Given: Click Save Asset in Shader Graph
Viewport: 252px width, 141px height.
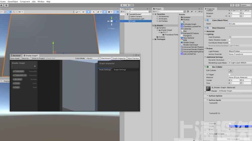Looking at the screenshot, I should [x=15, y=58].
